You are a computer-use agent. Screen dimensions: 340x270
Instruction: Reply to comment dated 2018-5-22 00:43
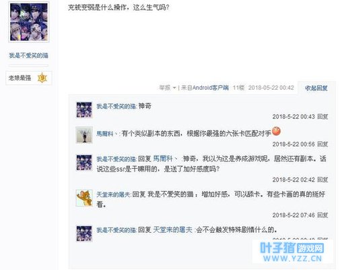tap(322, 117)
